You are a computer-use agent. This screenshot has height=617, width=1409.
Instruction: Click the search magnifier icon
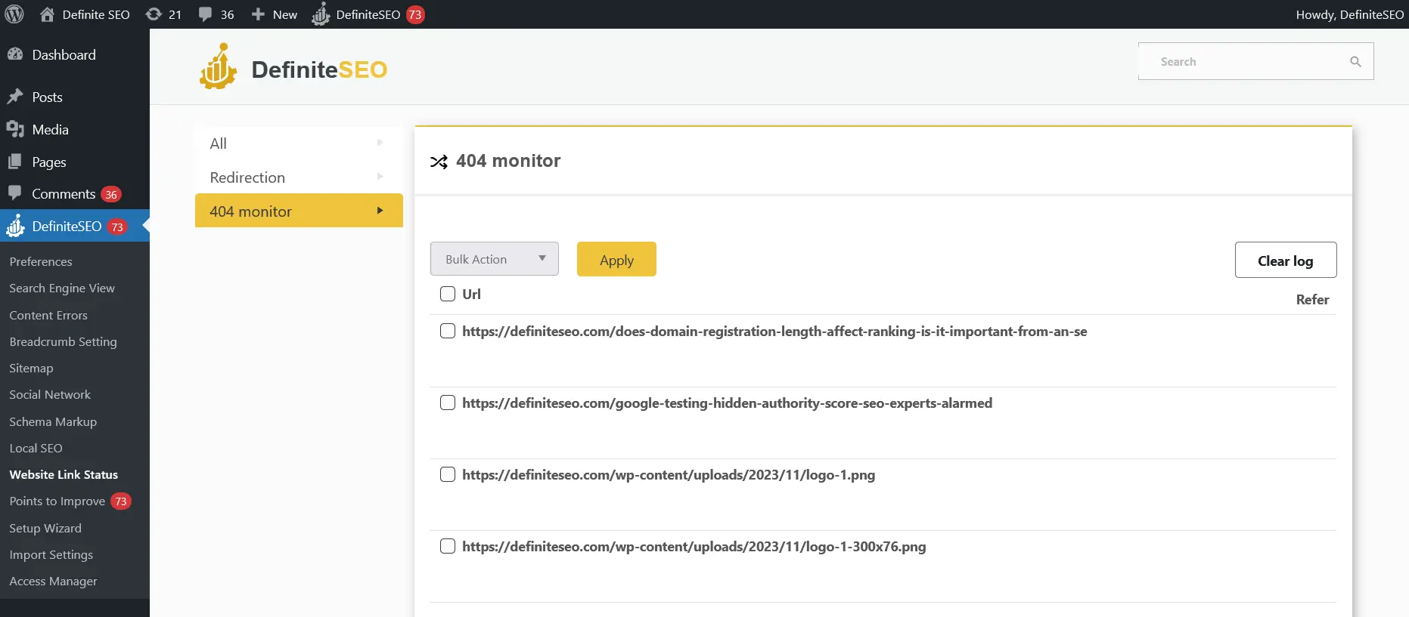pos(1355,62)
